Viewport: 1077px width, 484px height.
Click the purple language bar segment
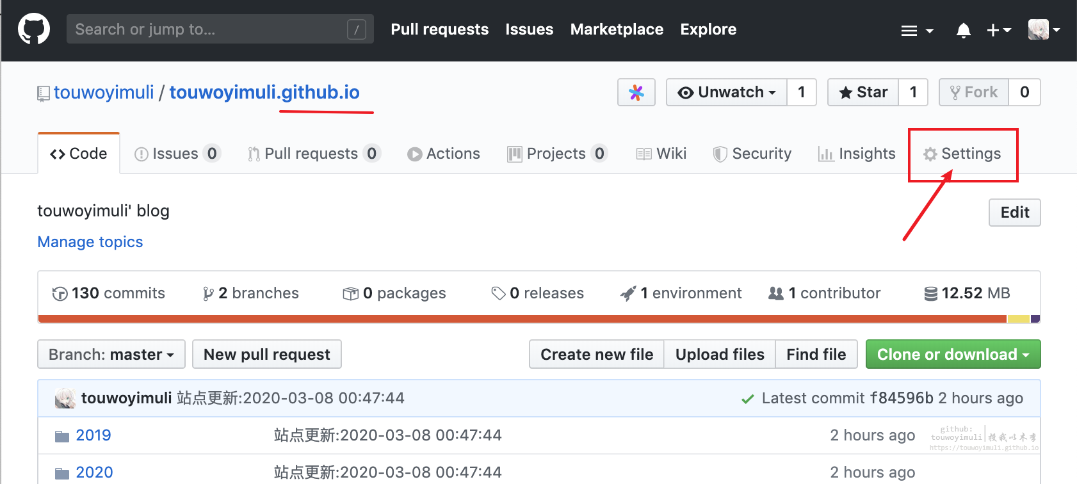click(x=1035, y=319)
